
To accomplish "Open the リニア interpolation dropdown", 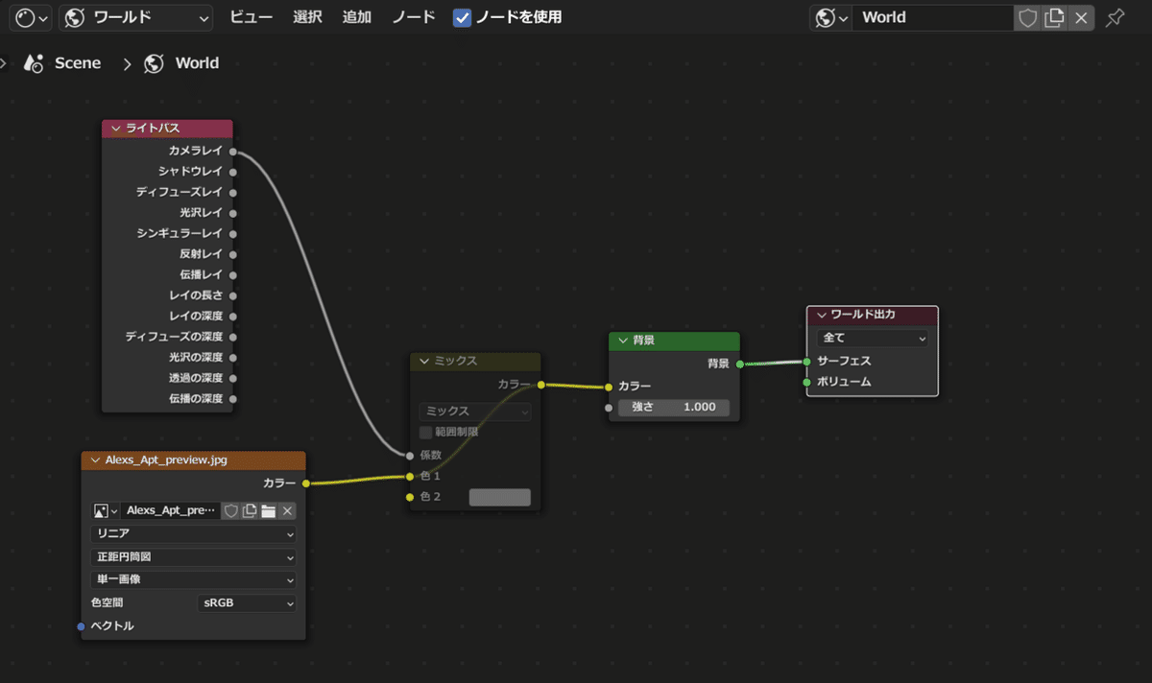I will click(x=193, y=533).
